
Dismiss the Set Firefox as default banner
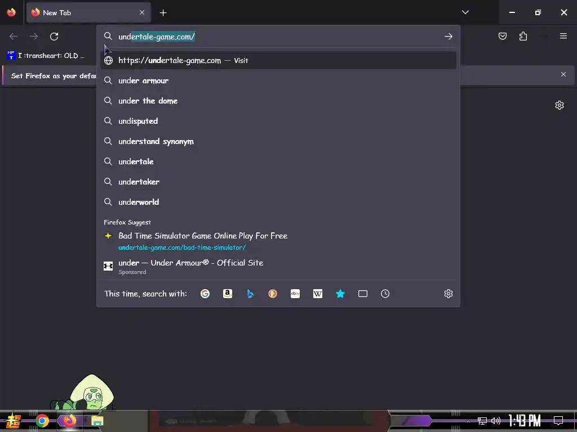click(563, 74)
